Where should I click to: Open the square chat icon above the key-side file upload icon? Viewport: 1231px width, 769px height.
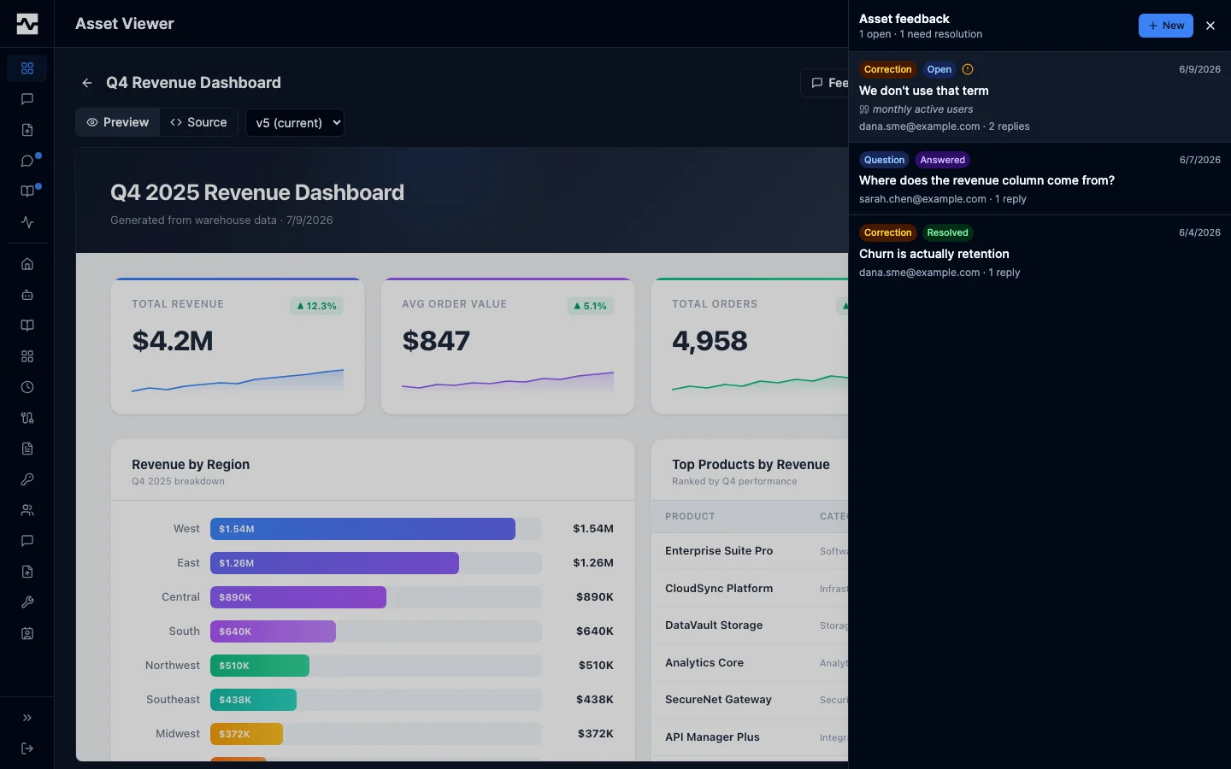[x=27, y=541]
